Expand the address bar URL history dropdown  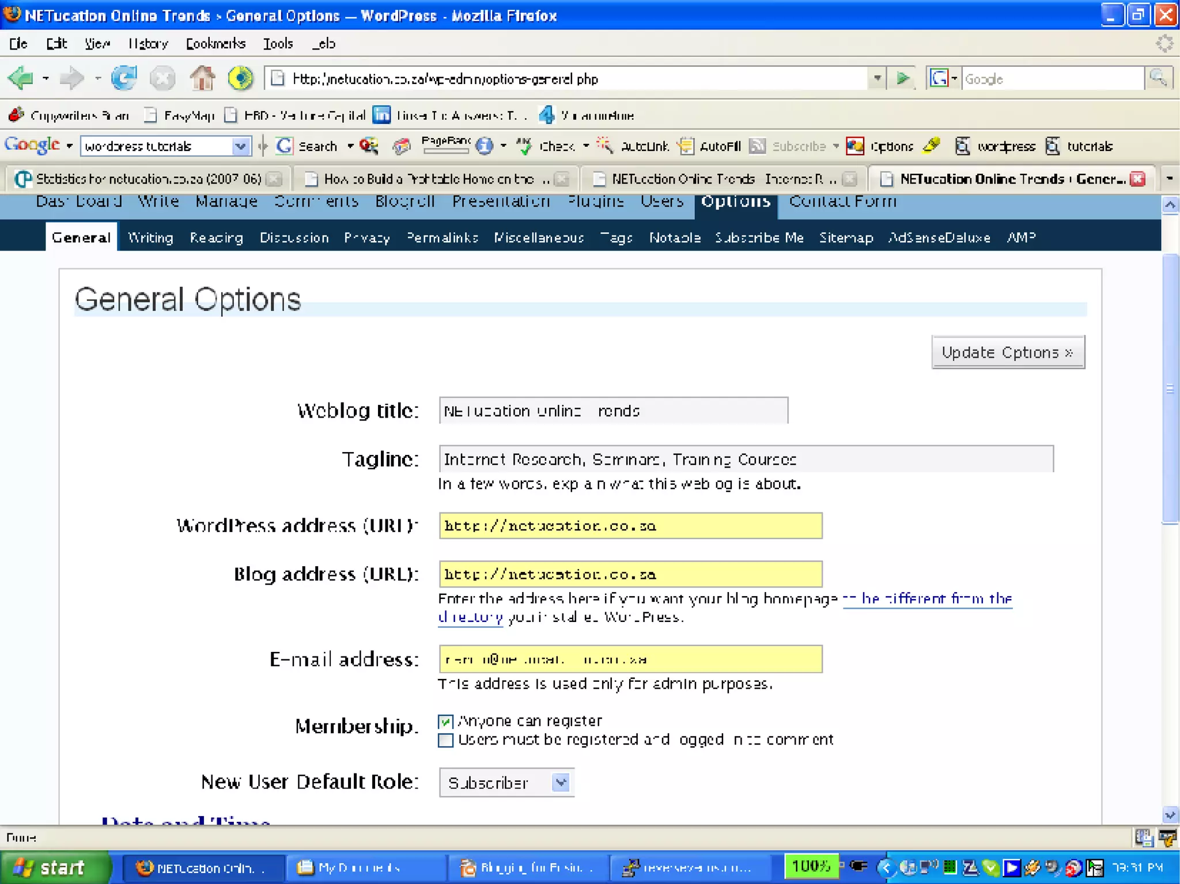[x=877, y=78]
